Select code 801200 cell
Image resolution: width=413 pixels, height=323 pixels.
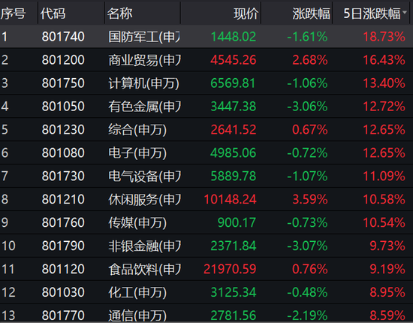click(x=63, y=60)
